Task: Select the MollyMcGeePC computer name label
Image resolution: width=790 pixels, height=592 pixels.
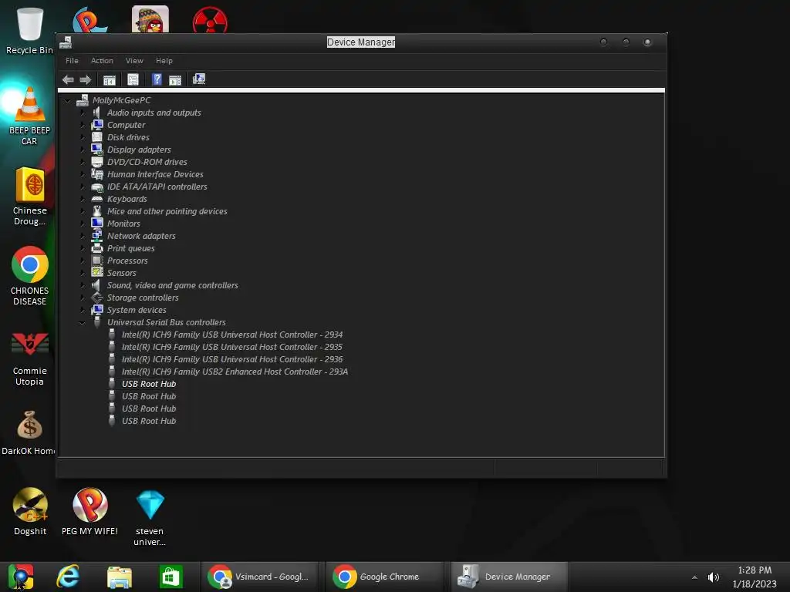Action: coord(121,101)
